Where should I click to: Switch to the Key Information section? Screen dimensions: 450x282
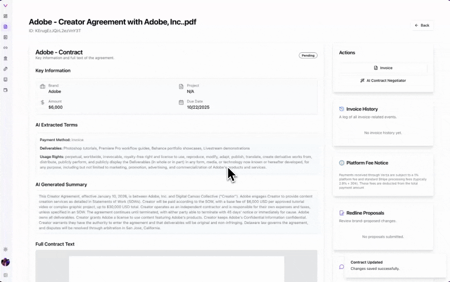(x=53, y=70)
